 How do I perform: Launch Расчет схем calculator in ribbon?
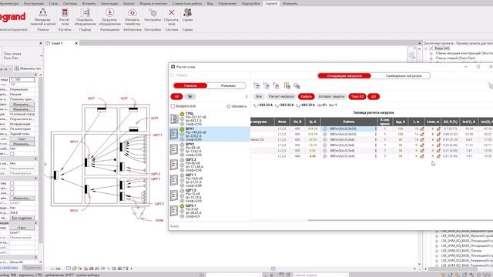[65, 17]
